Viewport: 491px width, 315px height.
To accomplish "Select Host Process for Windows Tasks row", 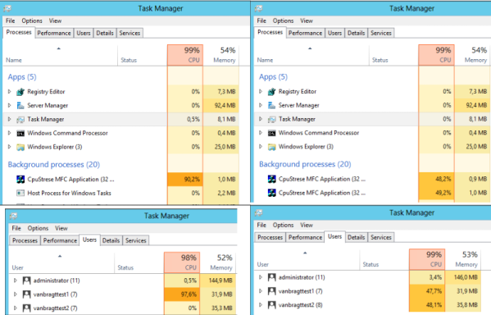I will (120, 193).
